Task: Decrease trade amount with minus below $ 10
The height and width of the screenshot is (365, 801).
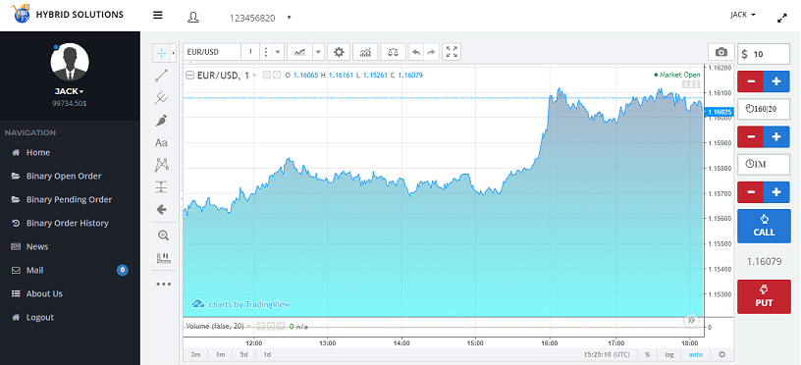Action: pos(750,81)
